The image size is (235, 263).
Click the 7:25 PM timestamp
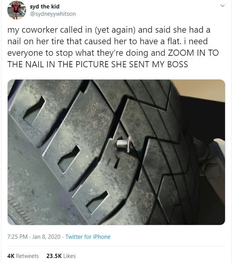point(17,237)
